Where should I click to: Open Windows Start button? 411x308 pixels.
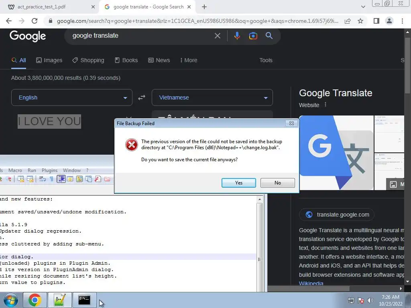(x=11, y=300)
